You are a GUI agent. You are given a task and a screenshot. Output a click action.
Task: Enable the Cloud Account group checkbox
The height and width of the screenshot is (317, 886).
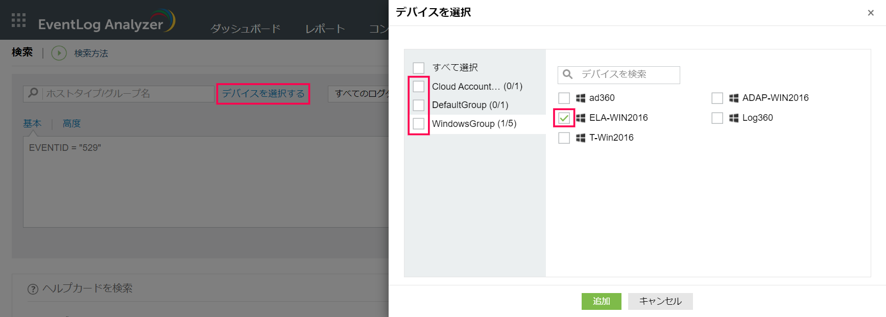419,87
